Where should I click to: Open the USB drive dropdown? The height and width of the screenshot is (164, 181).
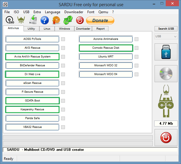[166, 36]
